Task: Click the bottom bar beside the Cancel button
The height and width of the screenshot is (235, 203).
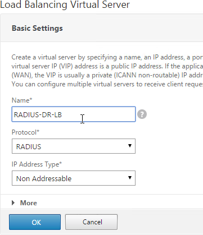Action: coord(160,222)
